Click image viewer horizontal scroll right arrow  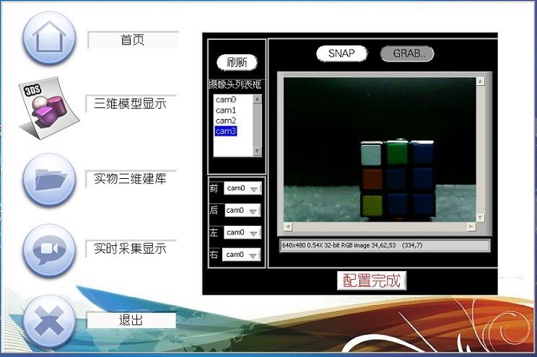pyautogui.click(x=471, y=226)
